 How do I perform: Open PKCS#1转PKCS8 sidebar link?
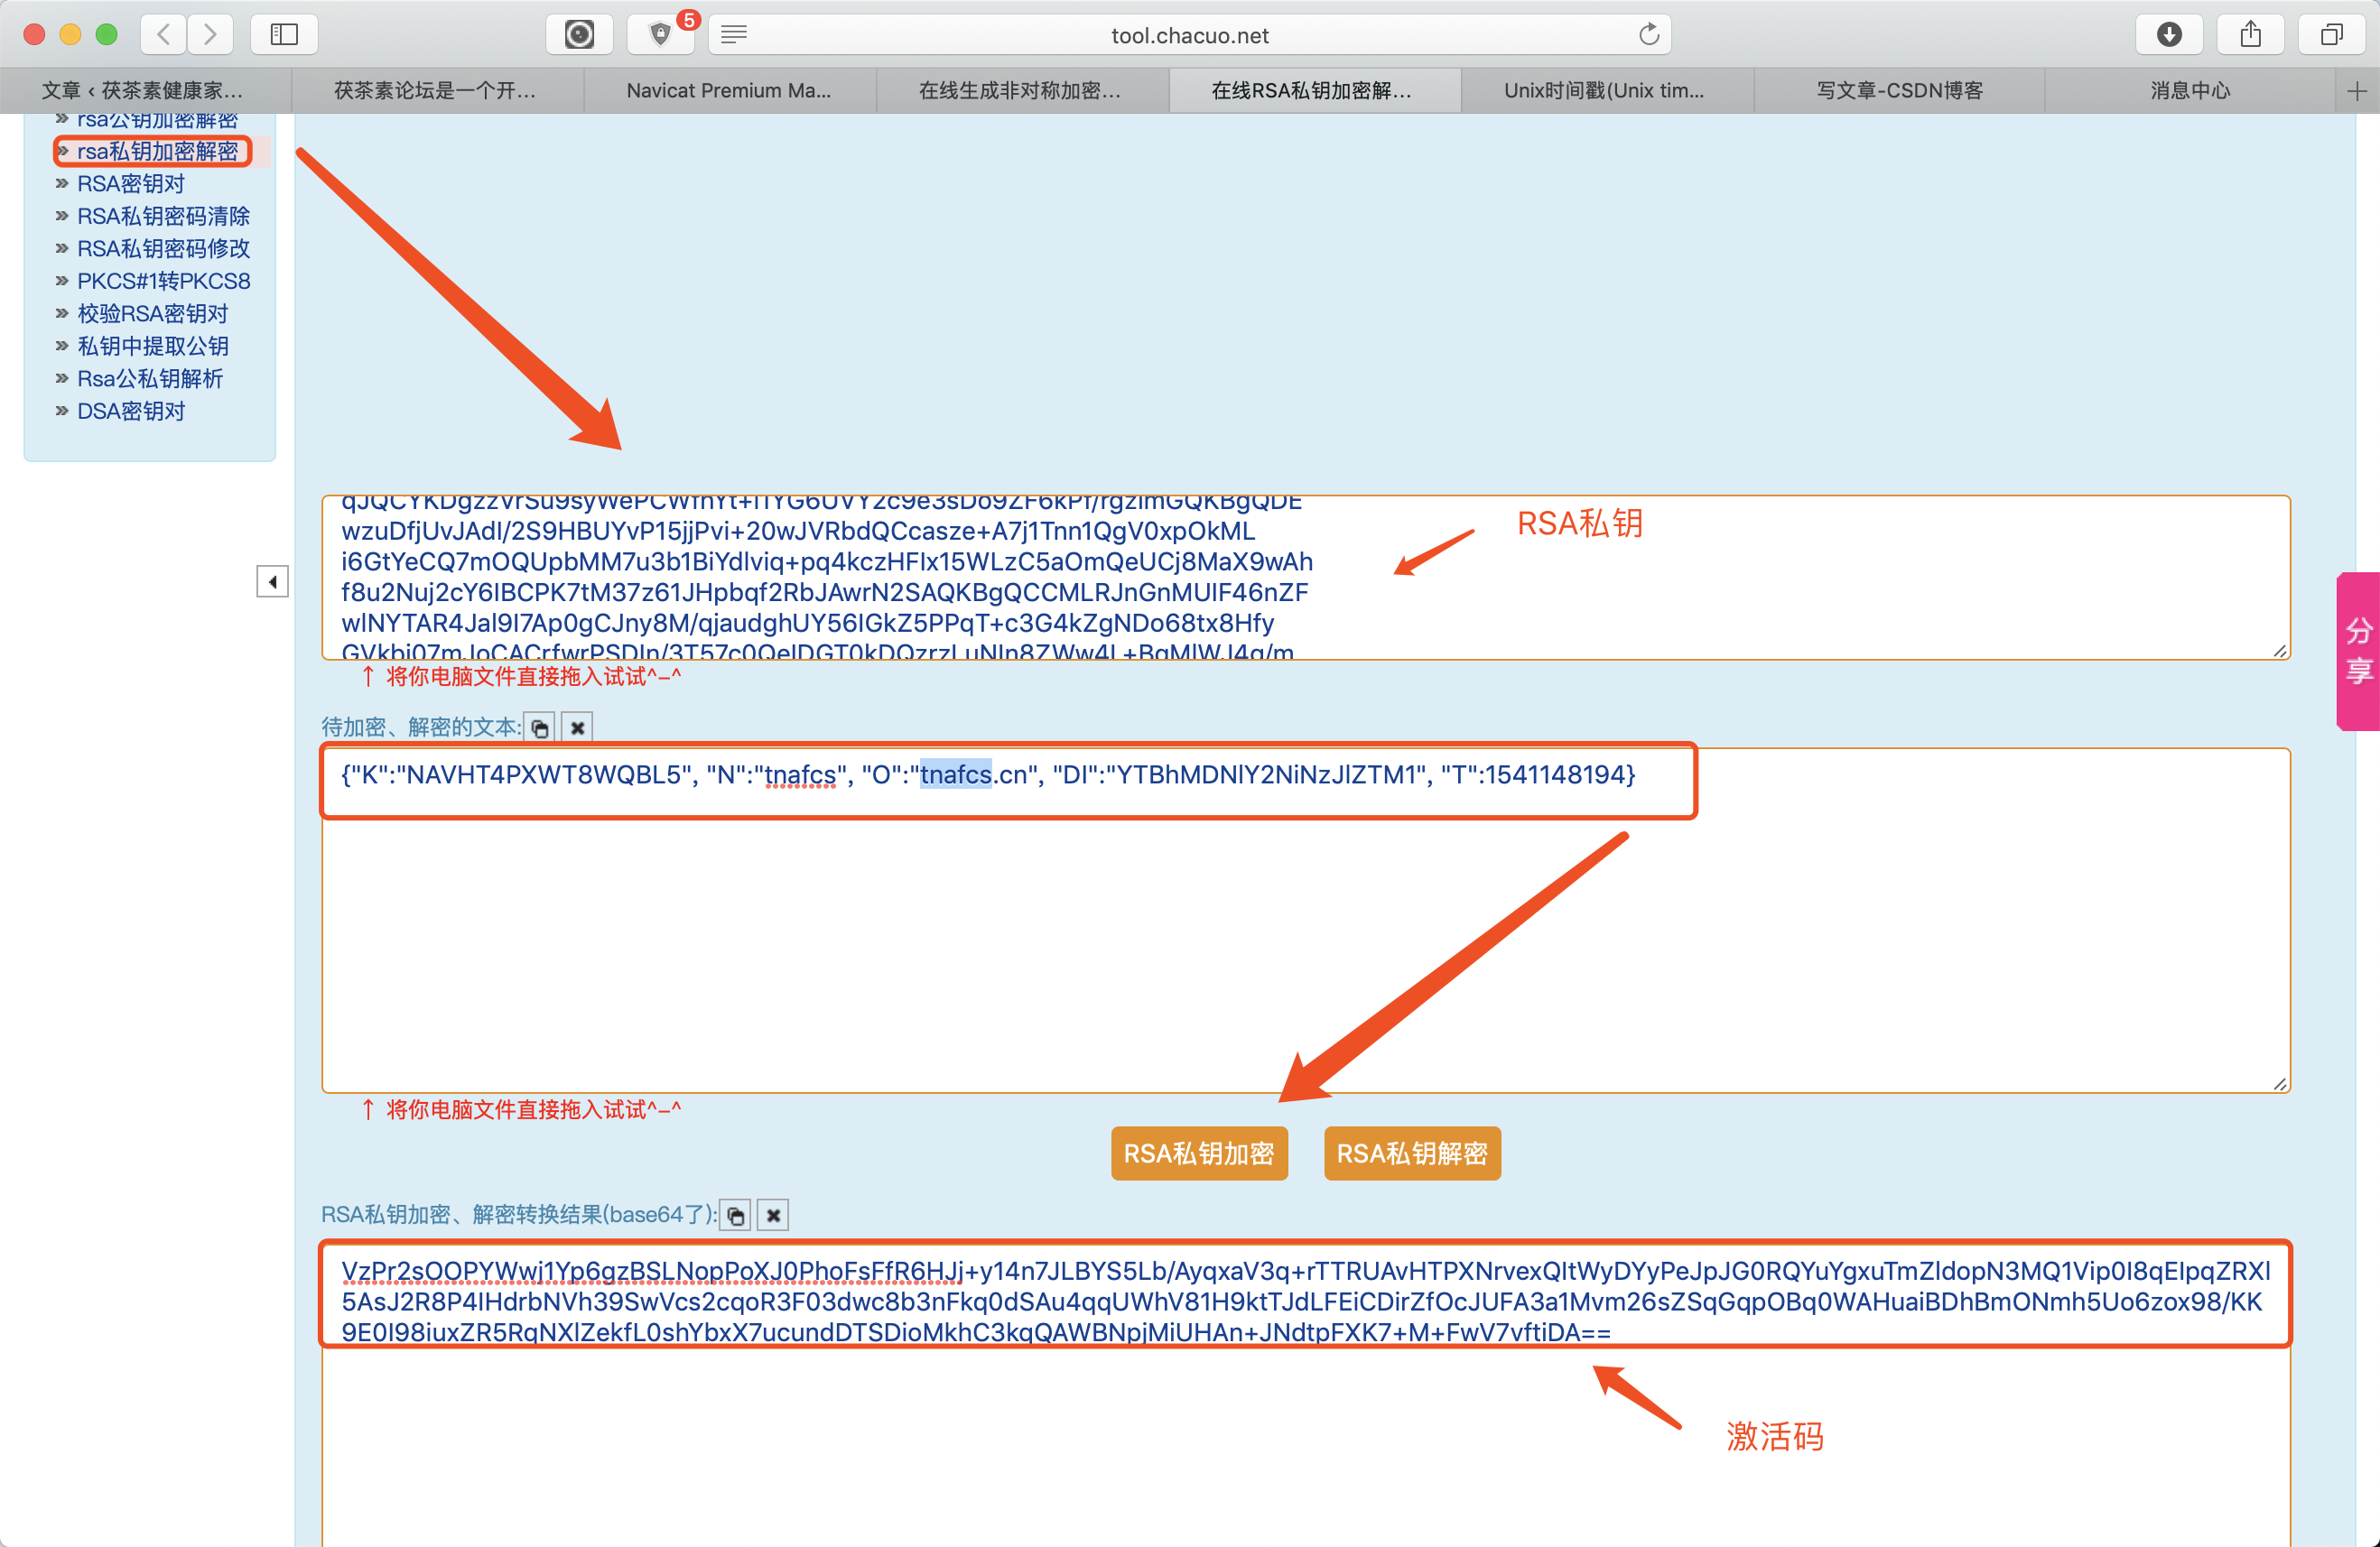point(164,282)
